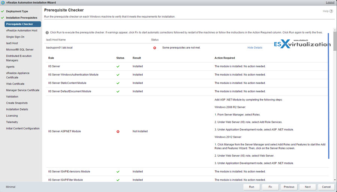Open Agents step in sidebar
Image resolution: width=337 pixels, height=192 pixels.
pyautogui.click(x=10, y=67)
